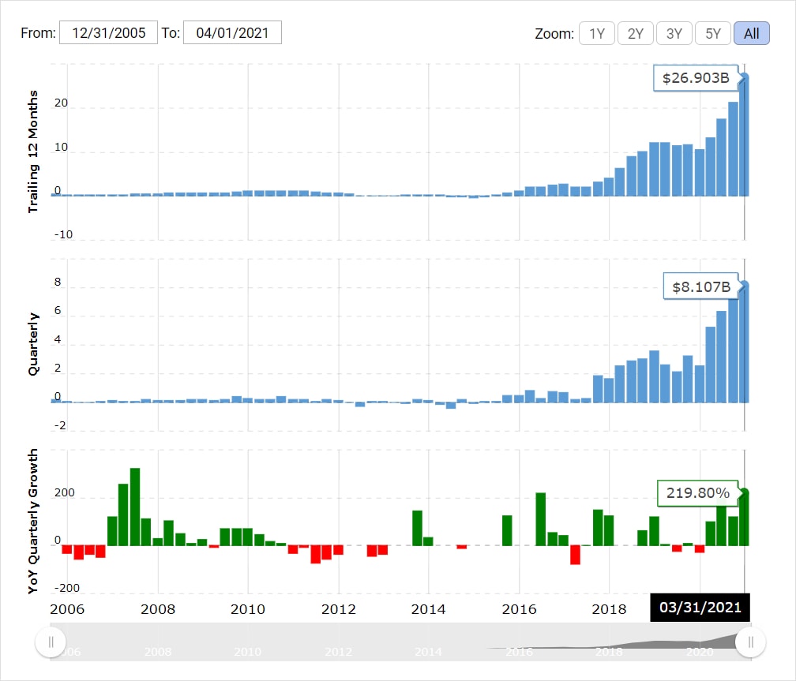
Task: Click the To date input field
Action: (x=232, y=32)
